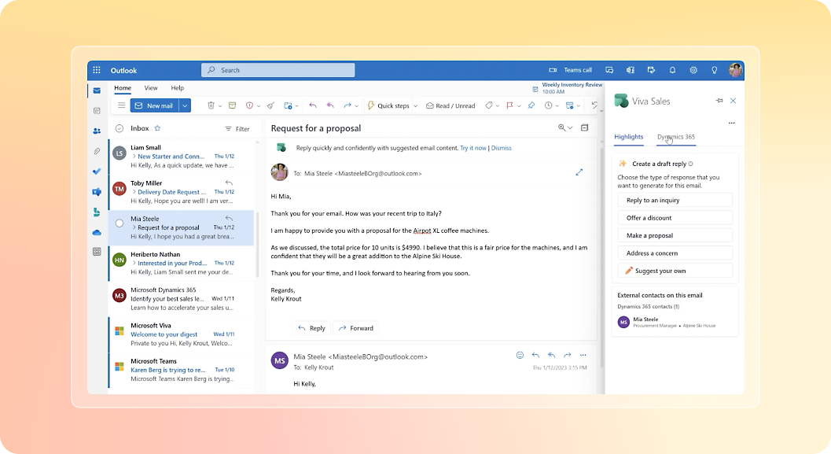This screenshot has width=831, height=454.
Task: Switch to the Dynamics 365 tab
Action: (x=675, y=137)
